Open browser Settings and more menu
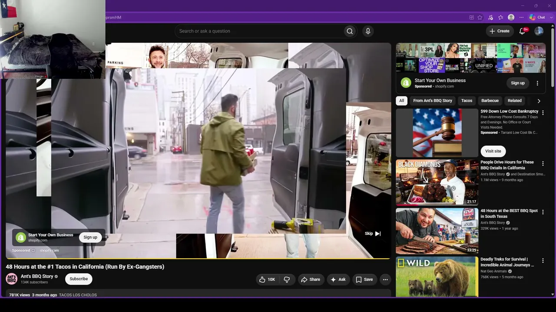556x312 pixels. (x=522, y=17)
